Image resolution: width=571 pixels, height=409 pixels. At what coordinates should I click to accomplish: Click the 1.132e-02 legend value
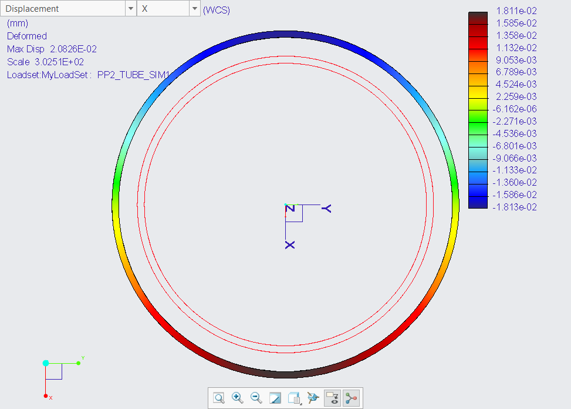[x=516, y=48]
